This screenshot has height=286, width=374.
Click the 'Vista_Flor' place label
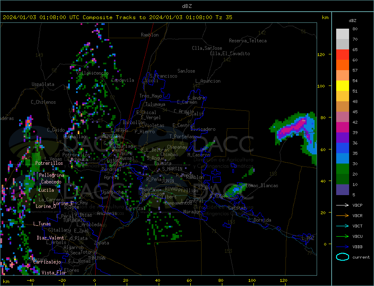[54, 273]
